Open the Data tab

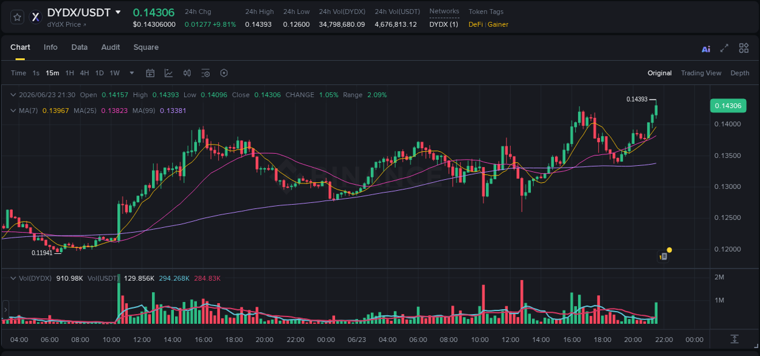tap(79, 47)
